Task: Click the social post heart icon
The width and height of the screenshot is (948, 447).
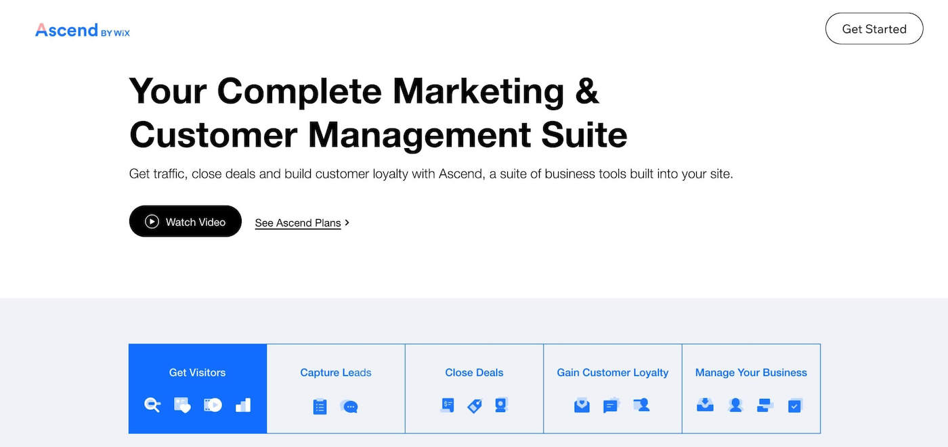Action: [x=182, y=405]
